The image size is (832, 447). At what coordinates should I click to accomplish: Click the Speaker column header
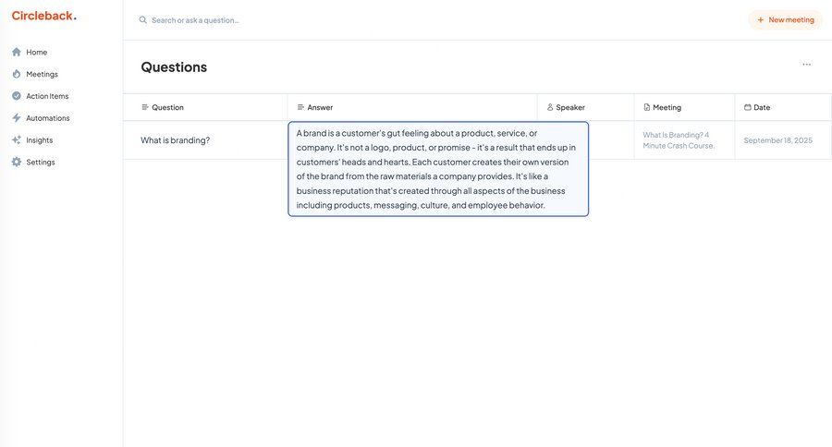(570, 107)
